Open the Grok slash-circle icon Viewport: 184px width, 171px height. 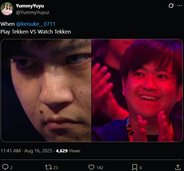[x=171, y=6]
